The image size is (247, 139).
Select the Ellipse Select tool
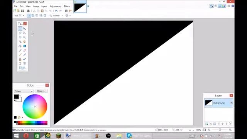(20, 37)
